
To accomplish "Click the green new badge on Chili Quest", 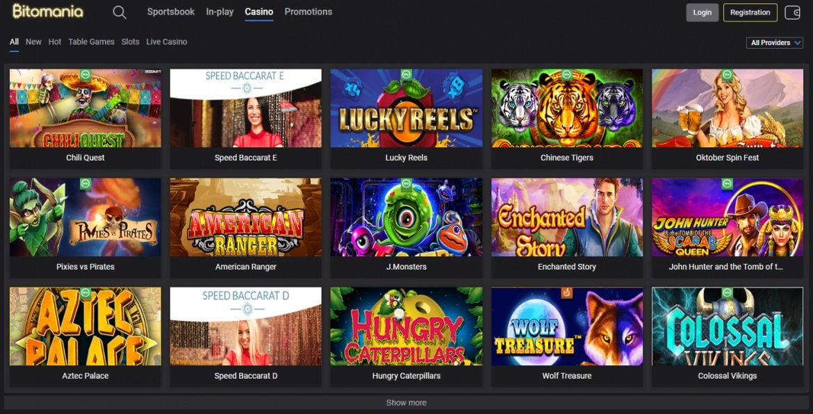I will click(85, 74).
